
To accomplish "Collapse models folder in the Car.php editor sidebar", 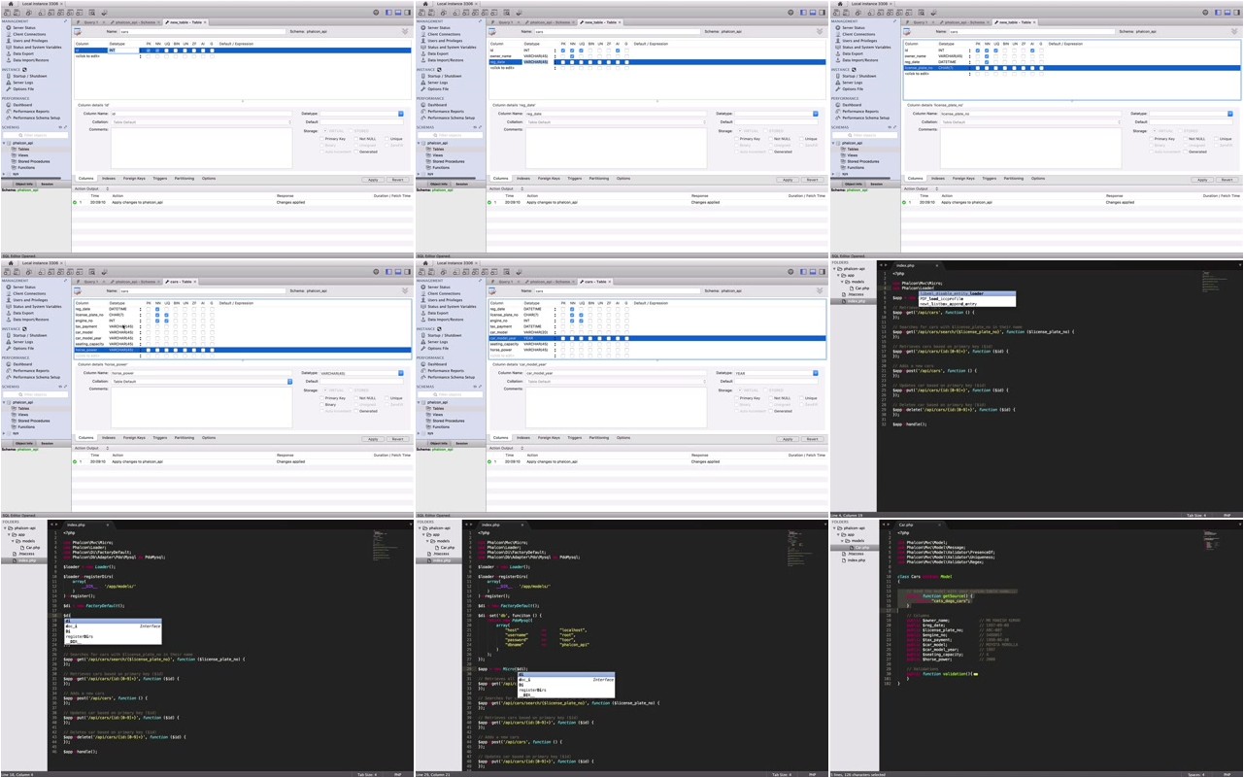I will tap(844, 541).
